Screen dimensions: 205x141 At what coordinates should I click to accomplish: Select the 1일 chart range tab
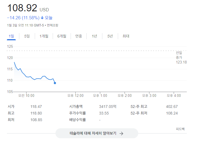pos(11,36)
